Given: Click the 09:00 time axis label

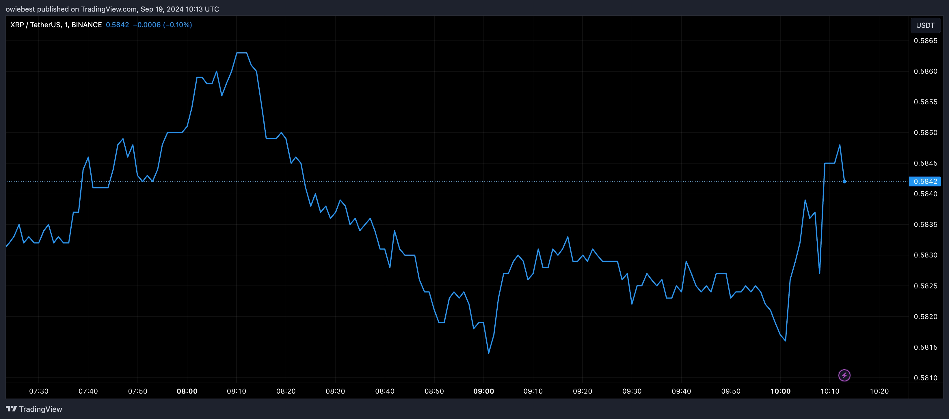Looking at the screenshot, I should point(484,391).
